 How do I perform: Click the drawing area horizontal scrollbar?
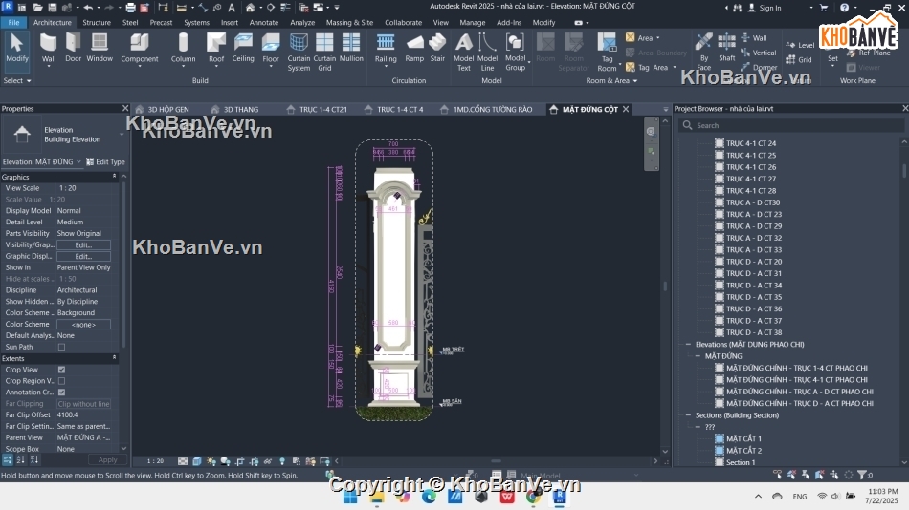pyautogui.click(x=496, y=461)
